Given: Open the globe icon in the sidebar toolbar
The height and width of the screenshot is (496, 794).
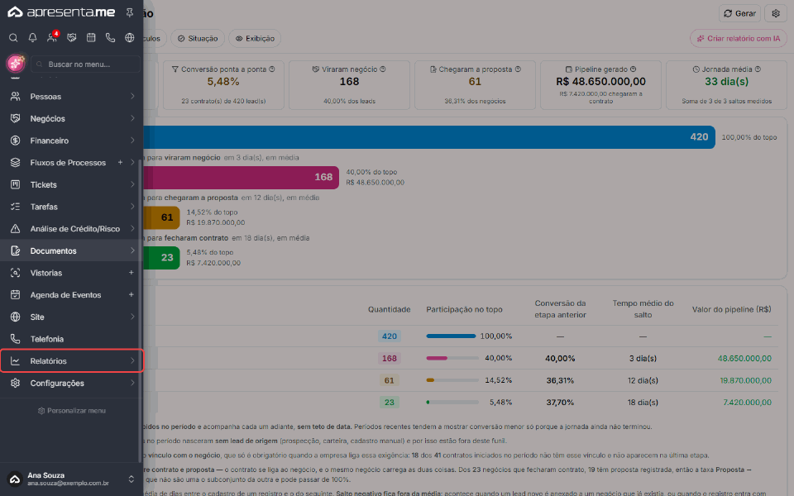Looking at the screenshot, I should click(x=130, y=38).
